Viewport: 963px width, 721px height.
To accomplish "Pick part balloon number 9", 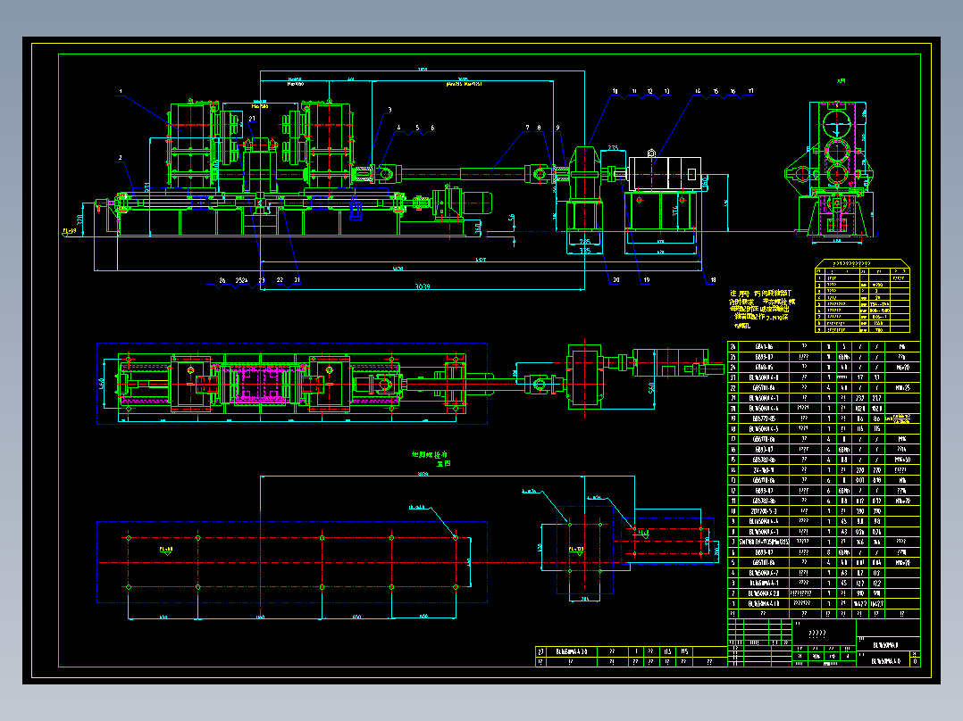I will pos(557,128).
